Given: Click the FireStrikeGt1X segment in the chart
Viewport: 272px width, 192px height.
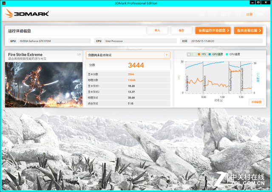Looking at the screenshot, I should [x=194, y=77].
